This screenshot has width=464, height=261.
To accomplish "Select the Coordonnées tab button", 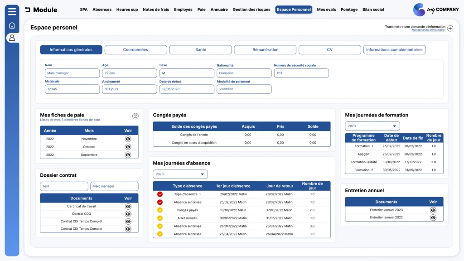I will click(x=135, y=50).
